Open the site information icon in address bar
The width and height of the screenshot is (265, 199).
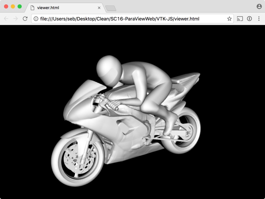(x=36, y=19)
